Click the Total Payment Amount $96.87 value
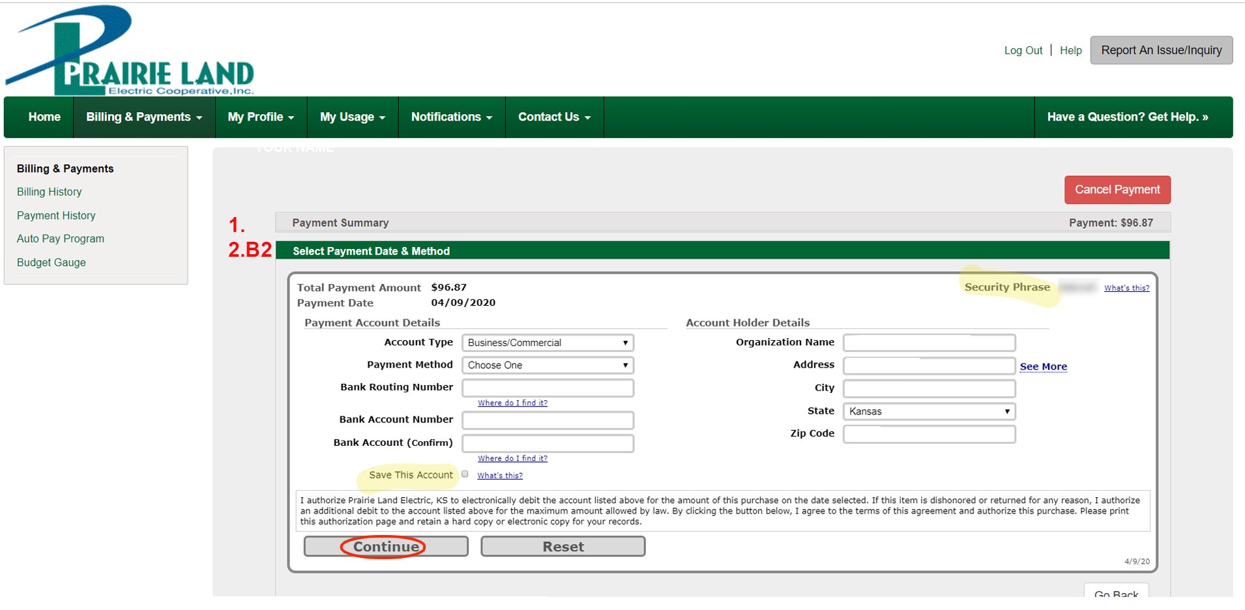The width and height of the screenshot is (1245, 610). (448, 287)
